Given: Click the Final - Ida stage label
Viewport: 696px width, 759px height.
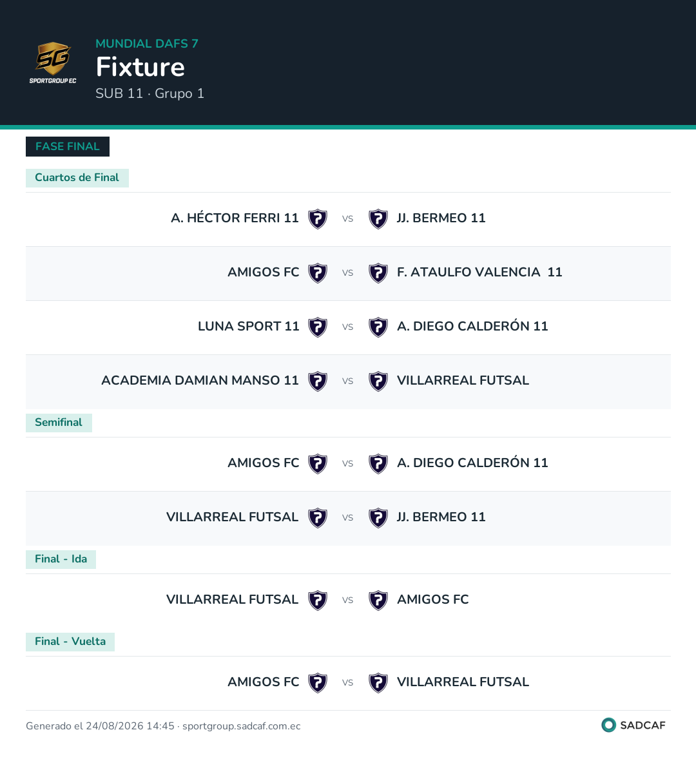Looking at the screenshot, I should [x=61, y=559].
